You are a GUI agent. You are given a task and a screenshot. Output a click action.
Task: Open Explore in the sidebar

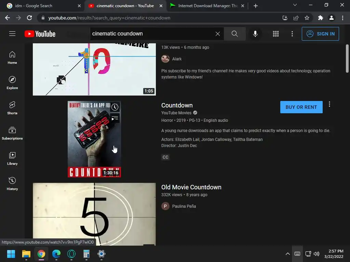click(12, 83)
